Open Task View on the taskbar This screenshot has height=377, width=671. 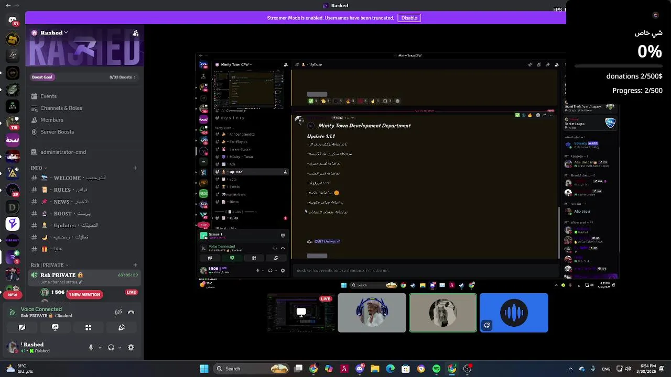pyautogui.click(x=298, y=369)
